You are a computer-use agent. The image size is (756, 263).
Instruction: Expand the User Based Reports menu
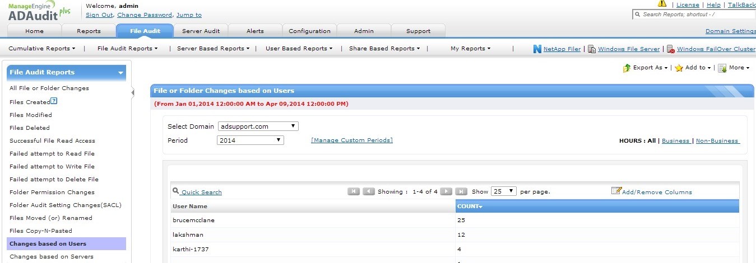coord(299,49)
